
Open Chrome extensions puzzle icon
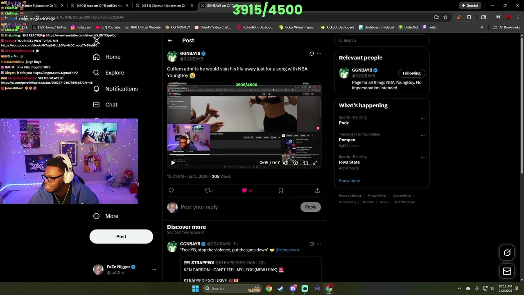click(x=469, y=17)
